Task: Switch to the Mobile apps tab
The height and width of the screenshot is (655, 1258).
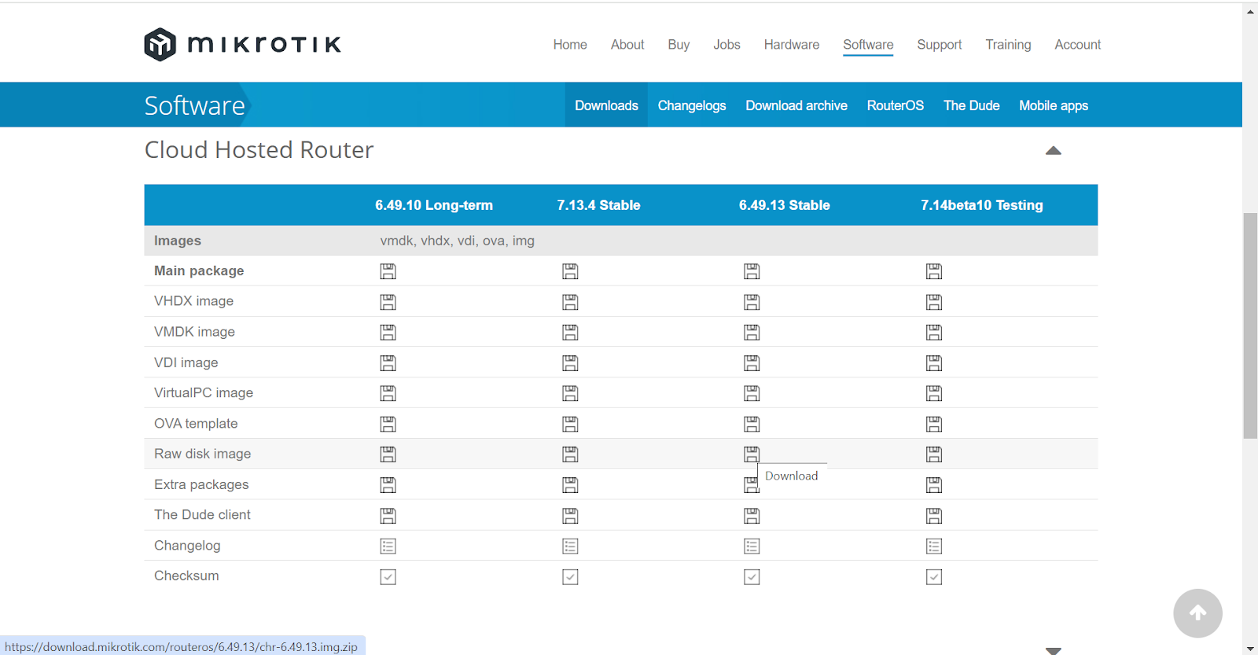Action: pos(1054,105)
